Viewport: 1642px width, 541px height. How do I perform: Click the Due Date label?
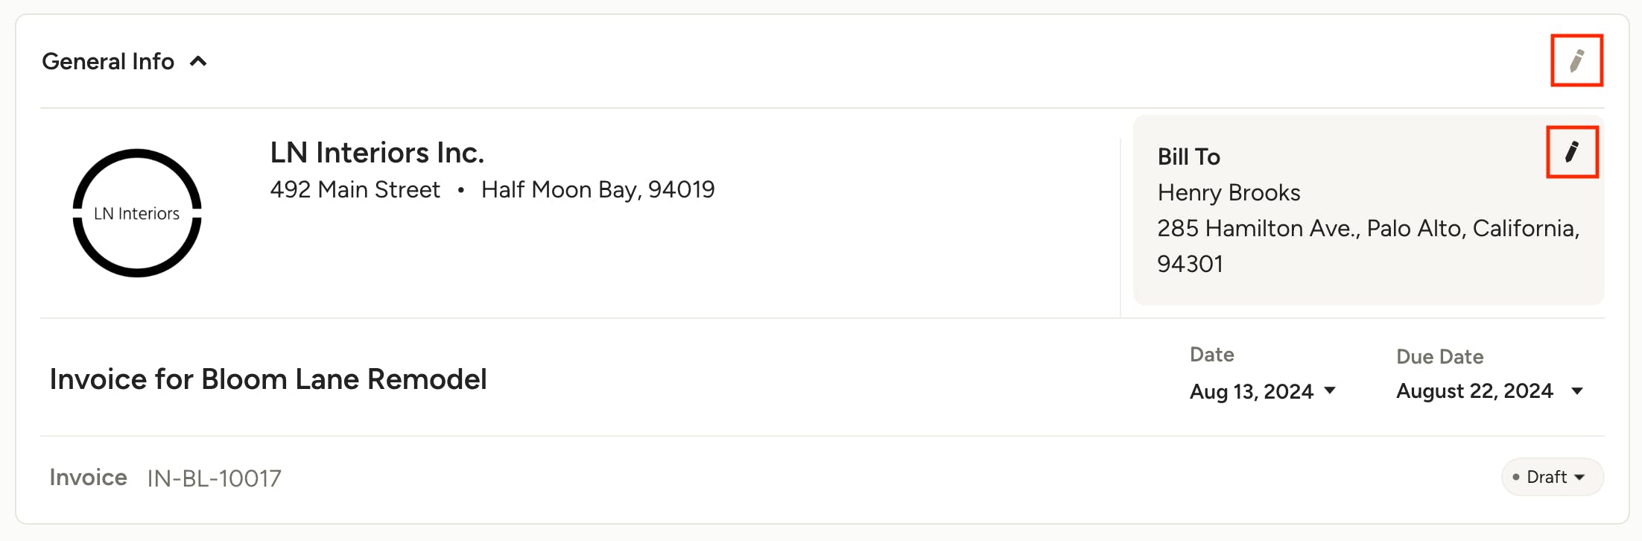click(1440, 357)
